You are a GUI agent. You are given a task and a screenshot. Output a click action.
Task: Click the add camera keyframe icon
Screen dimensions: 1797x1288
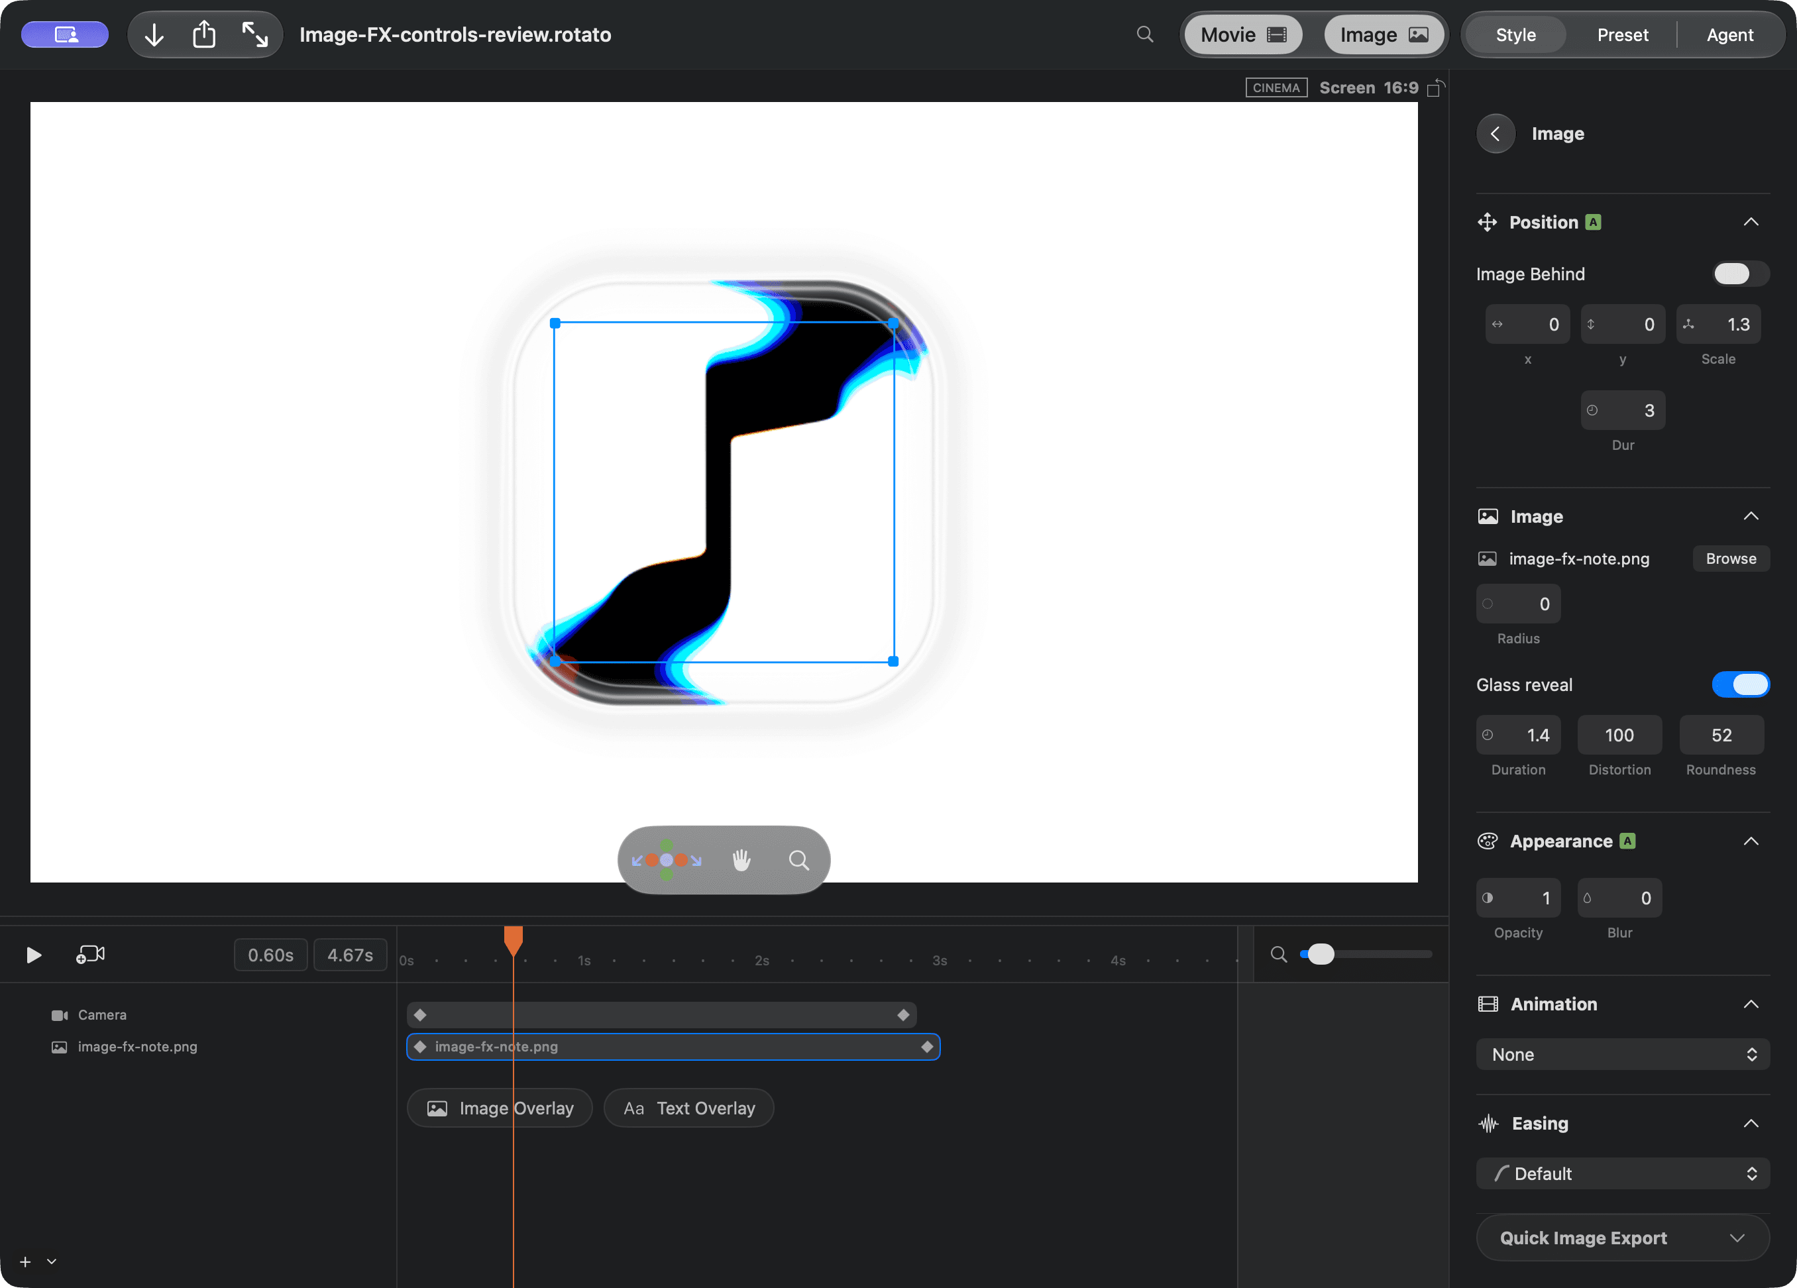point(90,955)
